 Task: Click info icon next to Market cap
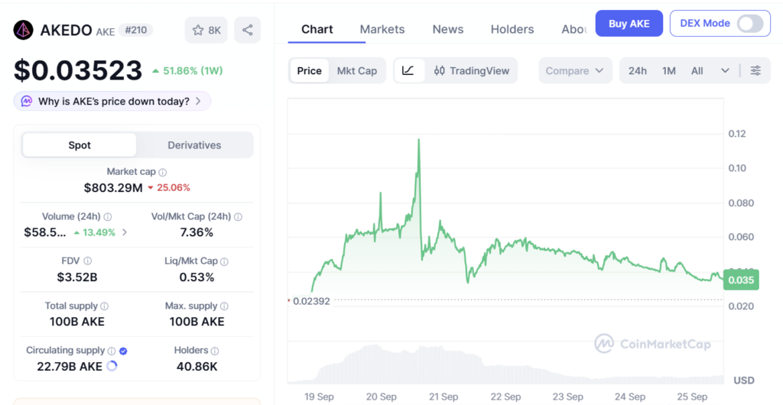[162, 172]
